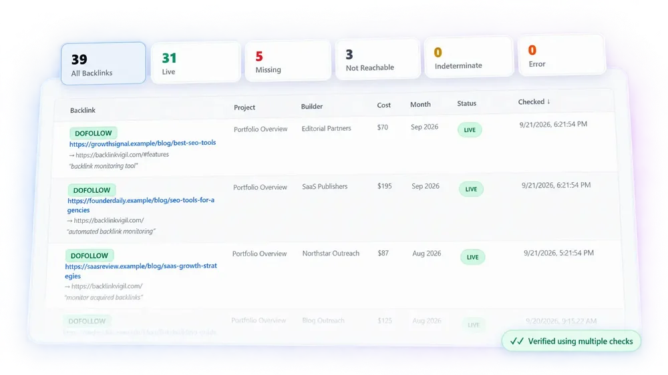Click the $70 cost cell
This screenshot has width=668, height=375.
(x=383, y=127)
